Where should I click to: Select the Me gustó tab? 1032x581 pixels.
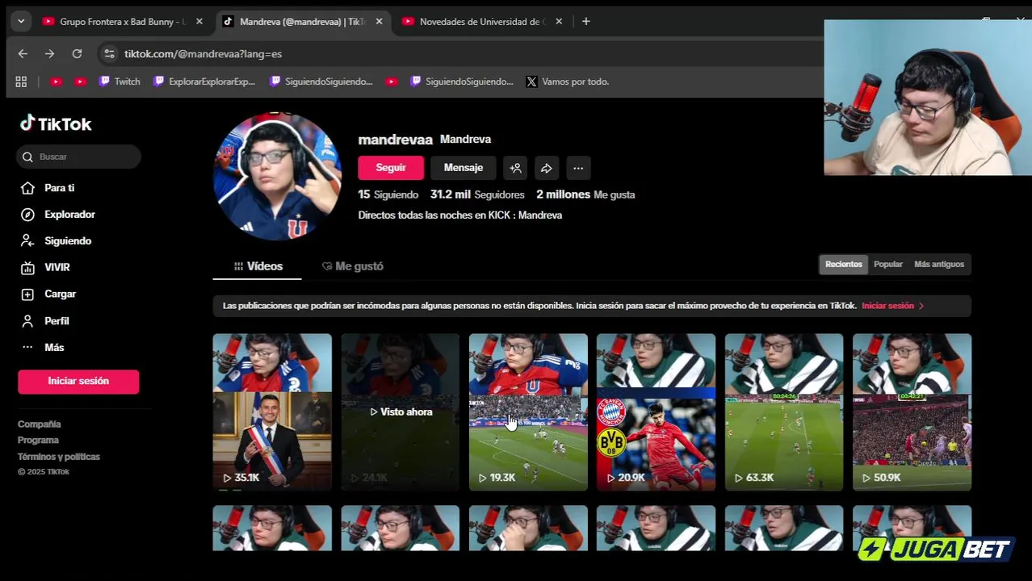pyautogui.click(x=353, y=266)
